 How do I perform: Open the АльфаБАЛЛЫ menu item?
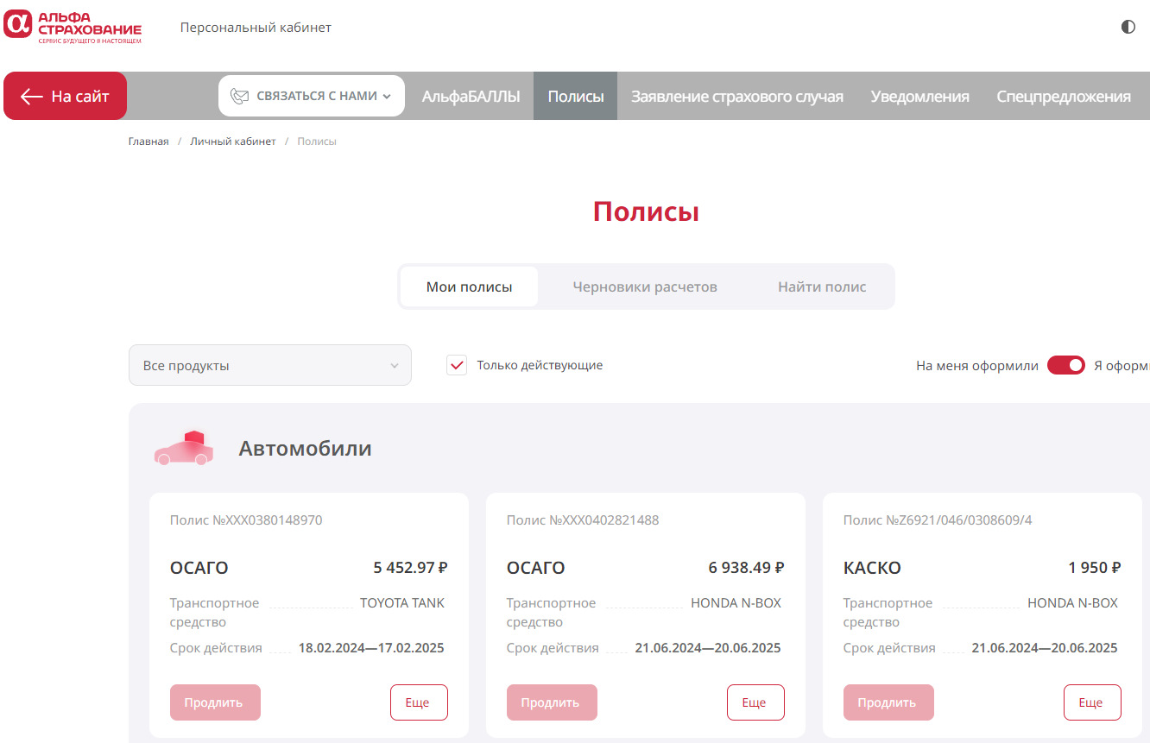[471, 97]
